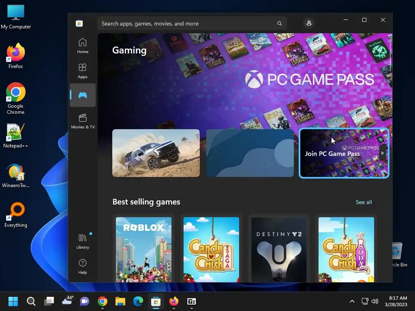The height and width of the screenshot is (311, 415).
Task: Select the Google Chrome desktop shortcut
Action: [x=16, y=98]
